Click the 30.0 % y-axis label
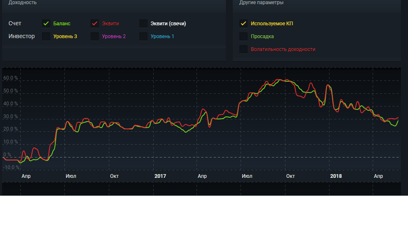The width and height of the screenshot is (408, 245). coord(10,116)
